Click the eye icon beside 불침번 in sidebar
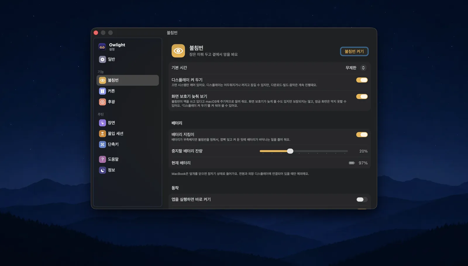Viewport: 468px width, 266px height. 102,80
